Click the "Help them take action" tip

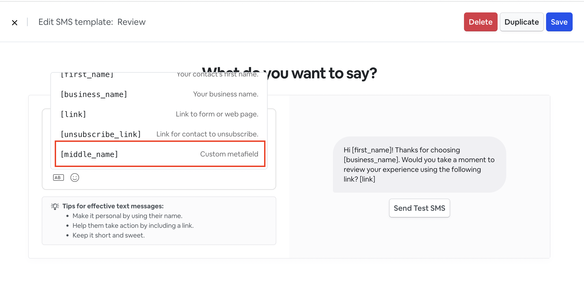tap(133, 226)
